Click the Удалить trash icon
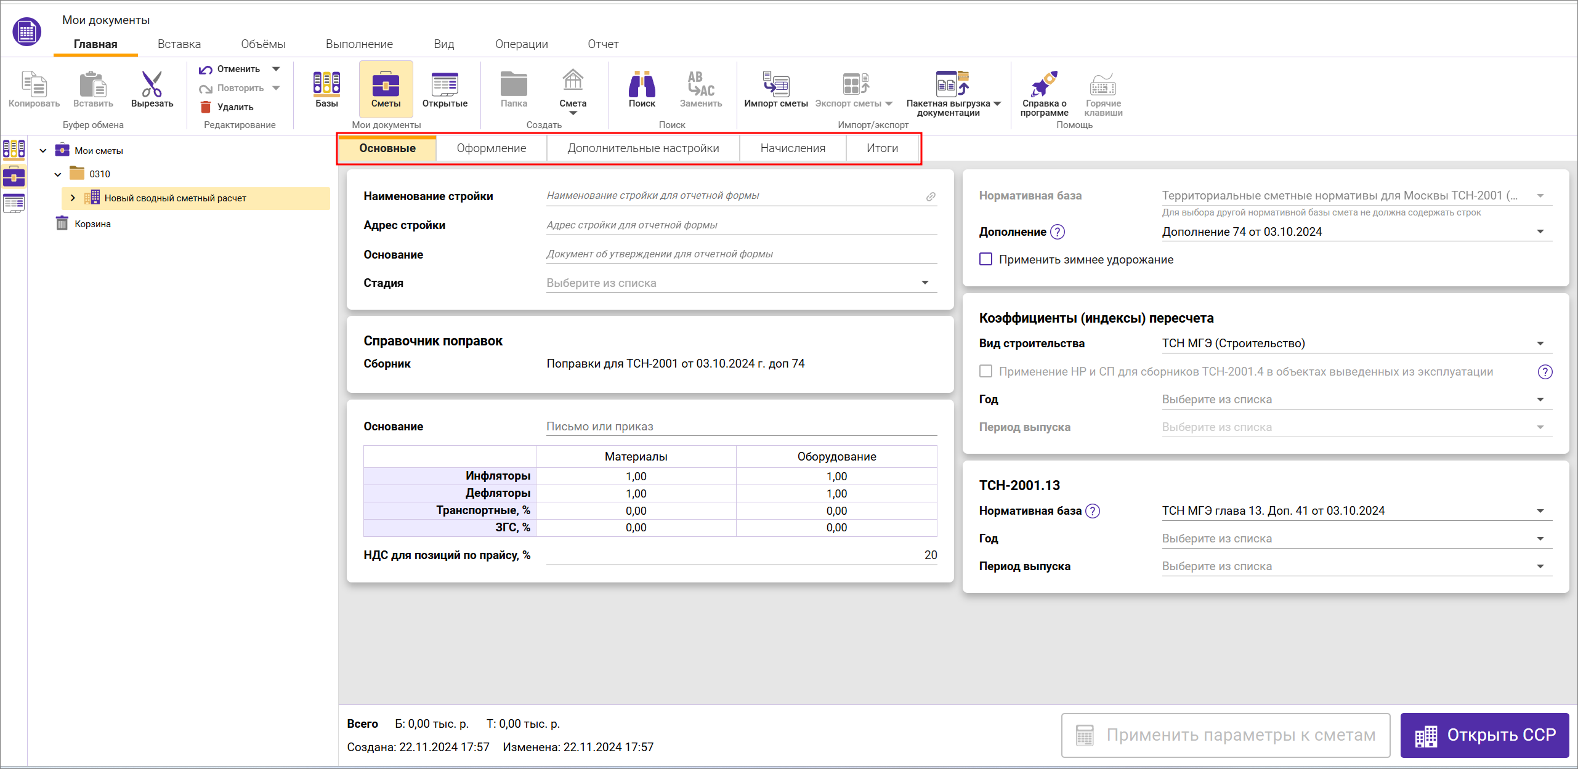Screen dimensions: 1578x769 206,107
